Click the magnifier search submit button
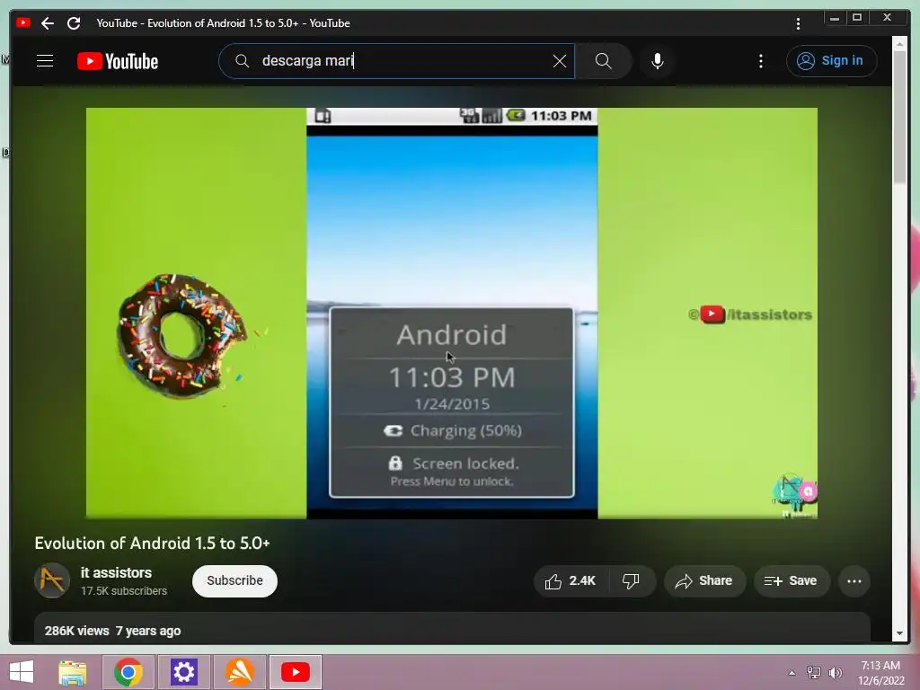The height and width of the screenshot is (690, 920). coord(603,61)
